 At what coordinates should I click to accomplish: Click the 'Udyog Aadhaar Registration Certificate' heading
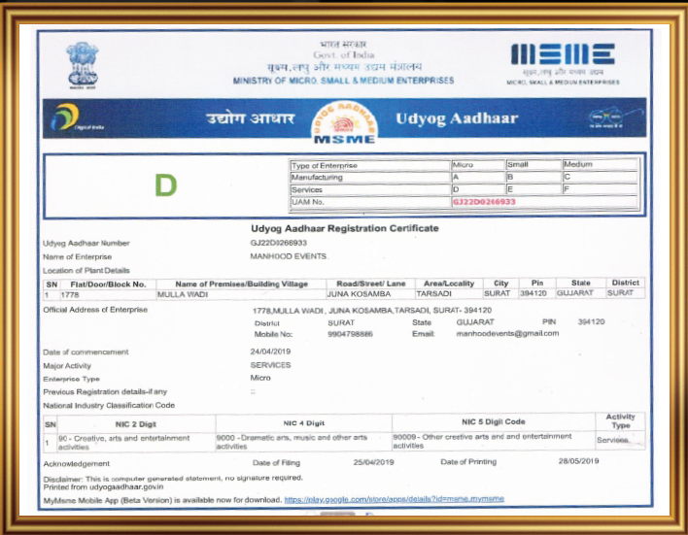coord(344,228)
